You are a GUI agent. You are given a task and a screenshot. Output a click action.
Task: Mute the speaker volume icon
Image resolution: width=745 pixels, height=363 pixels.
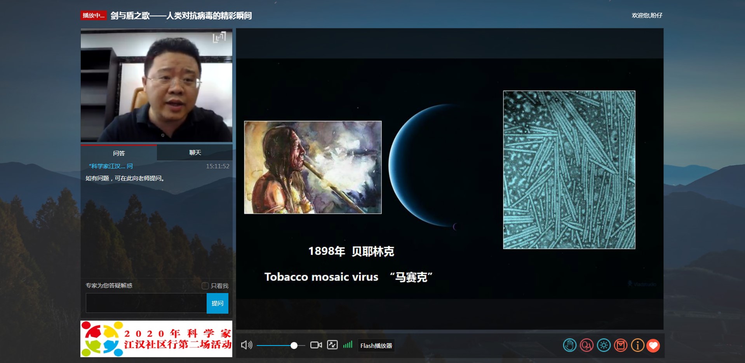point(246,345)
